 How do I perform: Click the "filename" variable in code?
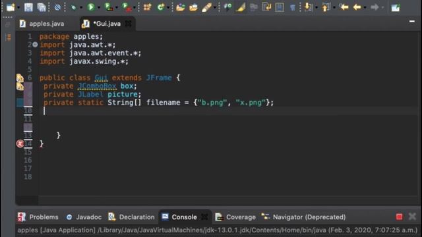click(x=164, y=103)
